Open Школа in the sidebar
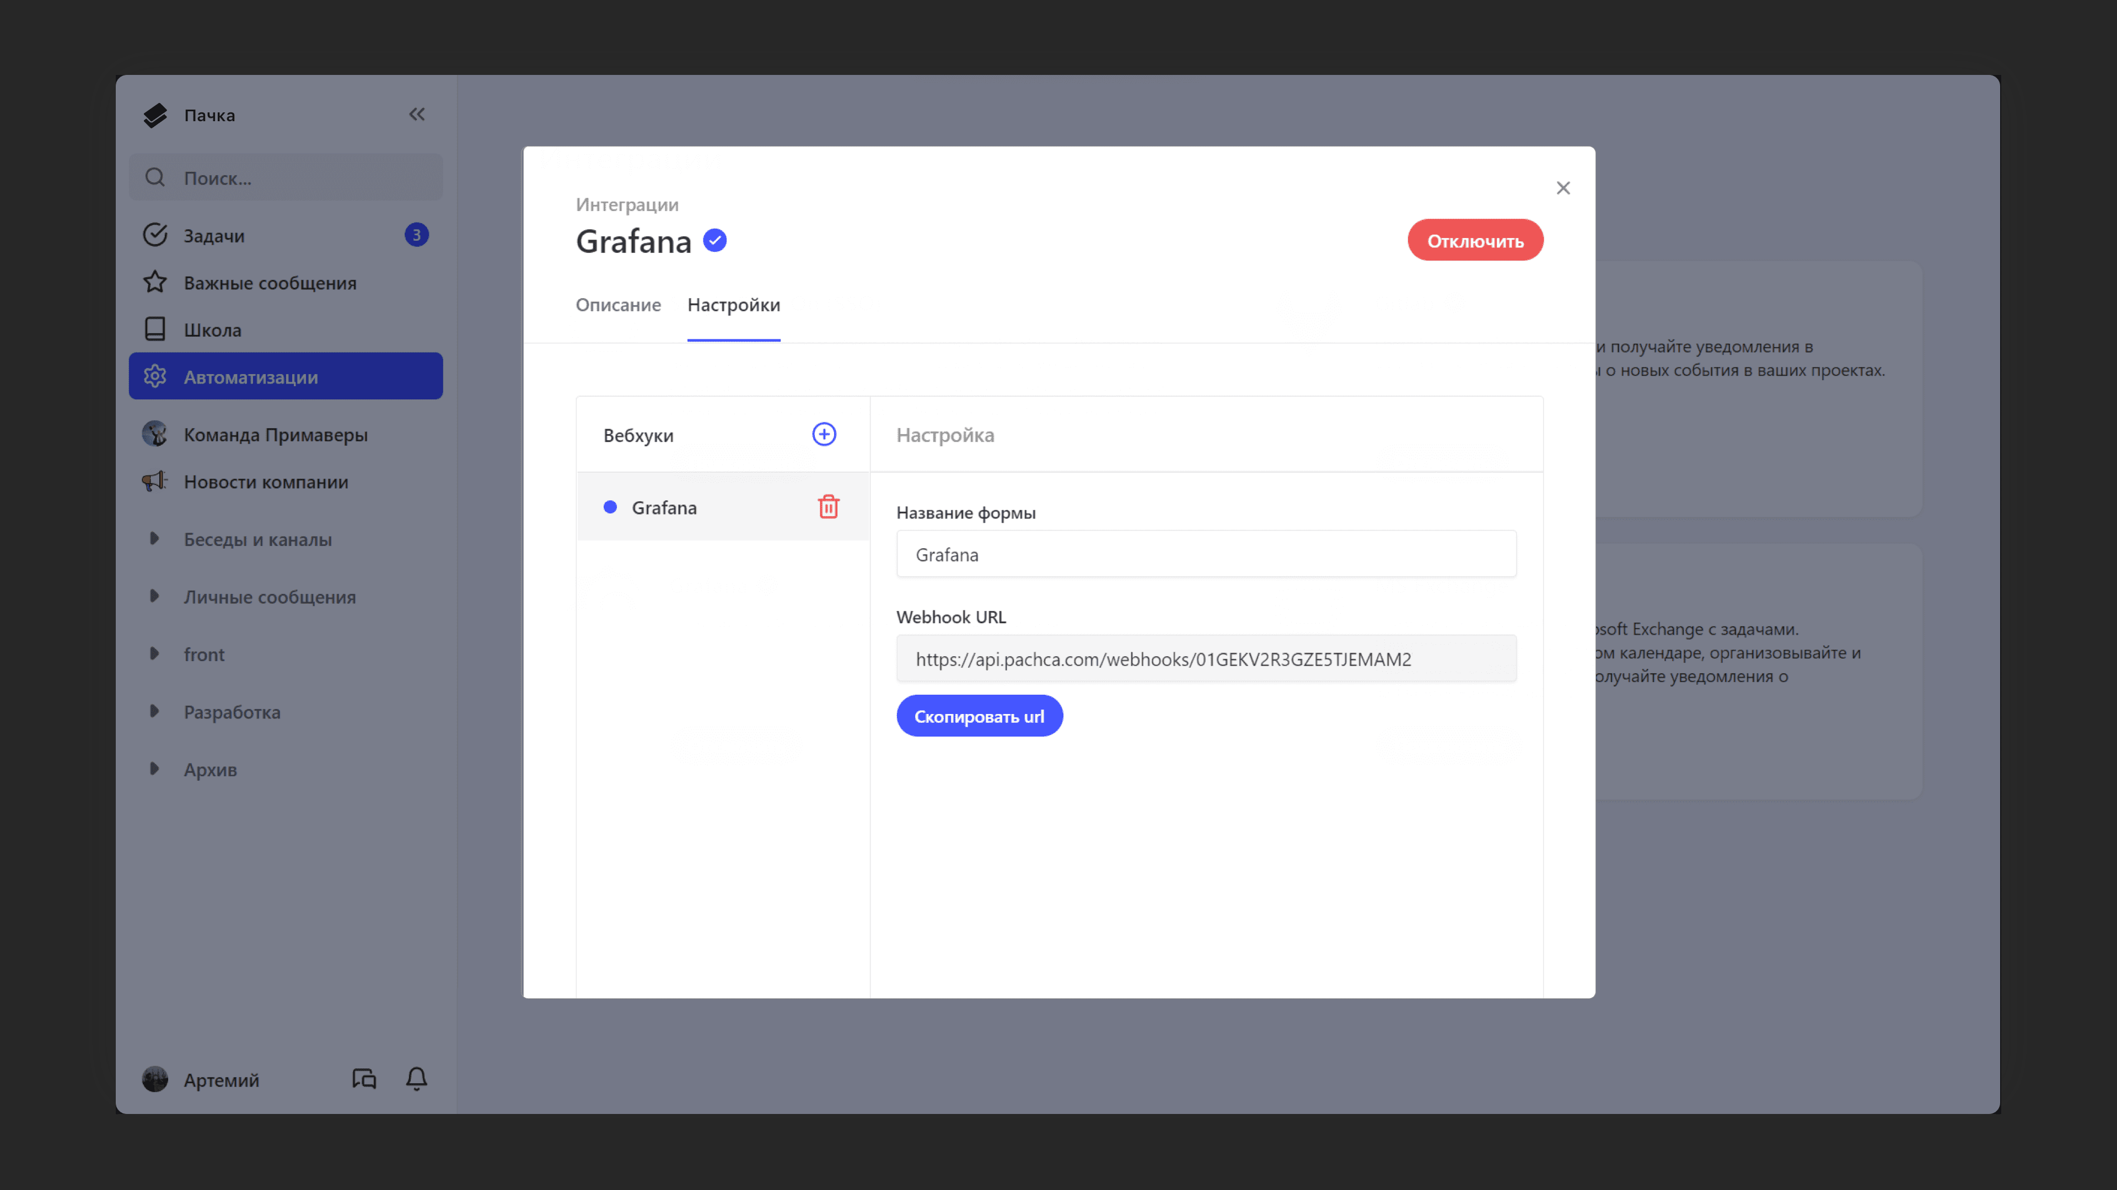The width and height of the screenshot is (2117, 1190). click(x=285, y=329)
